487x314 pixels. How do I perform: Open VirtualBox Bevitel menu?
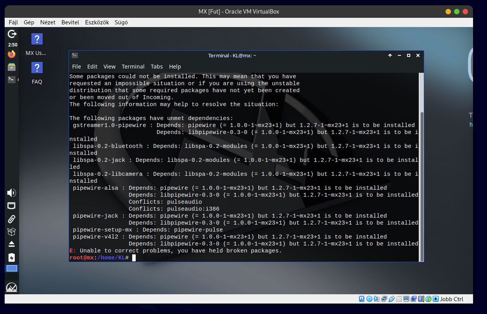tap(70, 22)
